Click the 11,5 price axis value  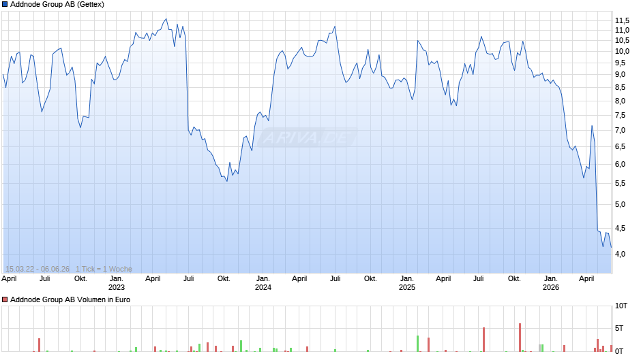(622, 21)
